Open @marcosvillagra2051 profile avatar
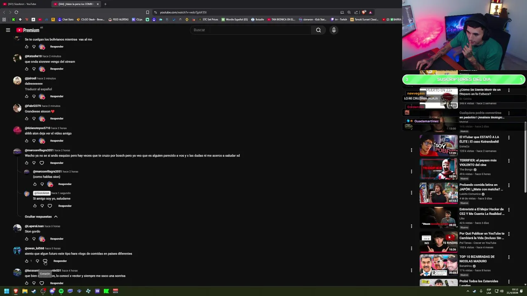Screen dimensions: 527x296 point(17,152)
